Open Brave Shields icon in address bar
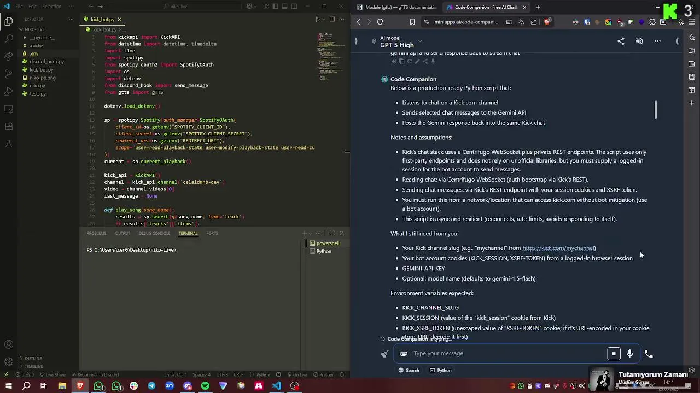The width and height of the screenshot is (700, 393). tap(547, 22)
